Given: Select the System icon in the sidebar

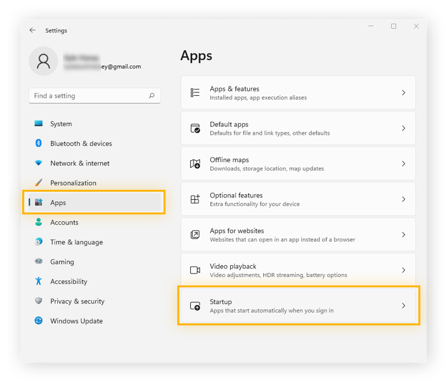Looking at the screenshot, I should (38, 124).
